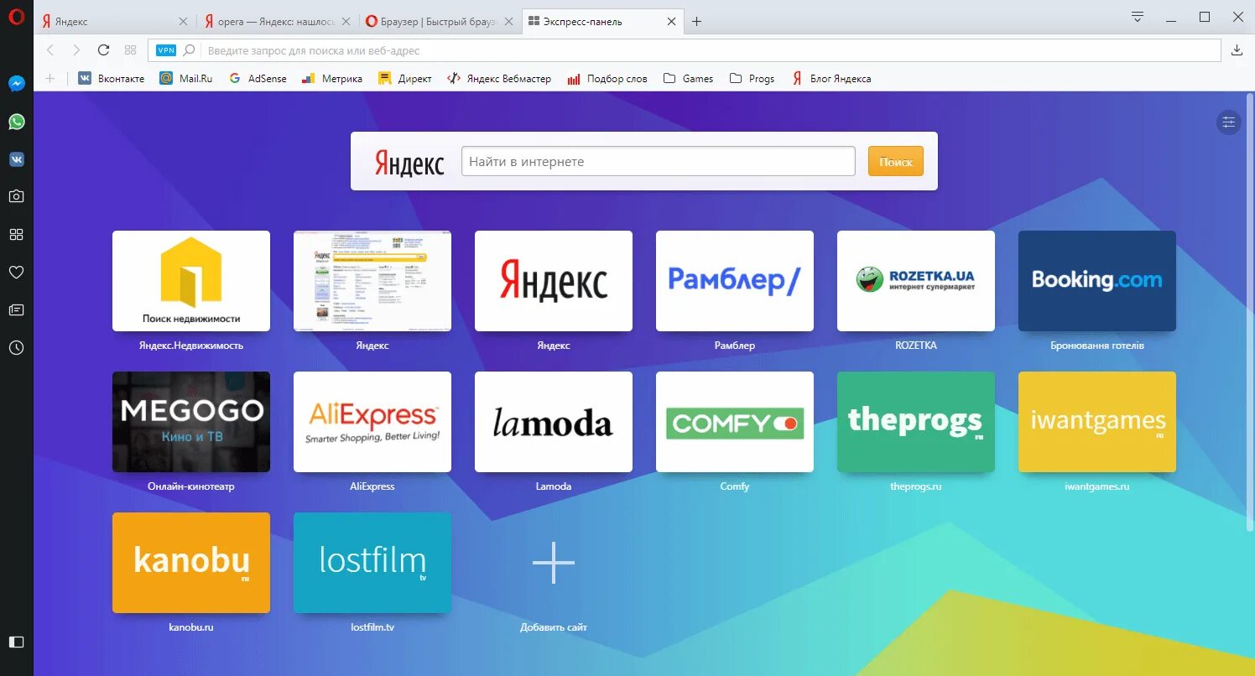Reload the current page
The width and height of the screenshot is (1255, 676).
point(103,50)
